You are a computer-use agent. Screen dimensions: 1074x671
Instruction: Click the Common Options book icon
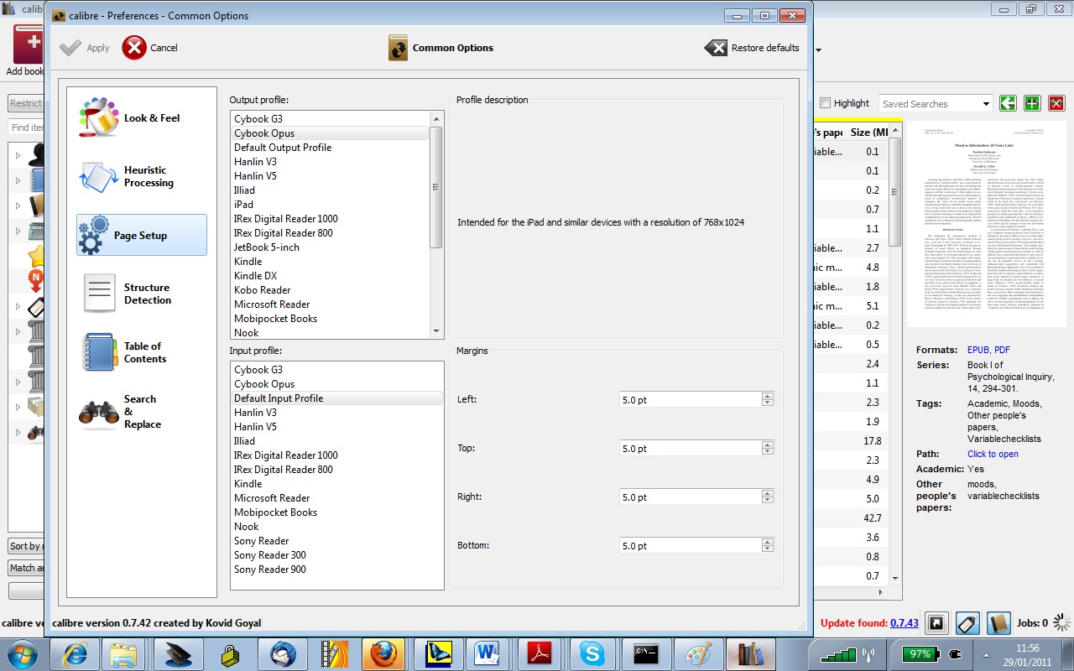tap(398, 48)
